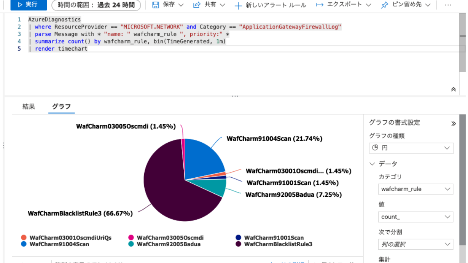Toggle legend swatch WafCharmBlacklistRule3
This screenshot has width=468, height=263.
click(238, 244)
